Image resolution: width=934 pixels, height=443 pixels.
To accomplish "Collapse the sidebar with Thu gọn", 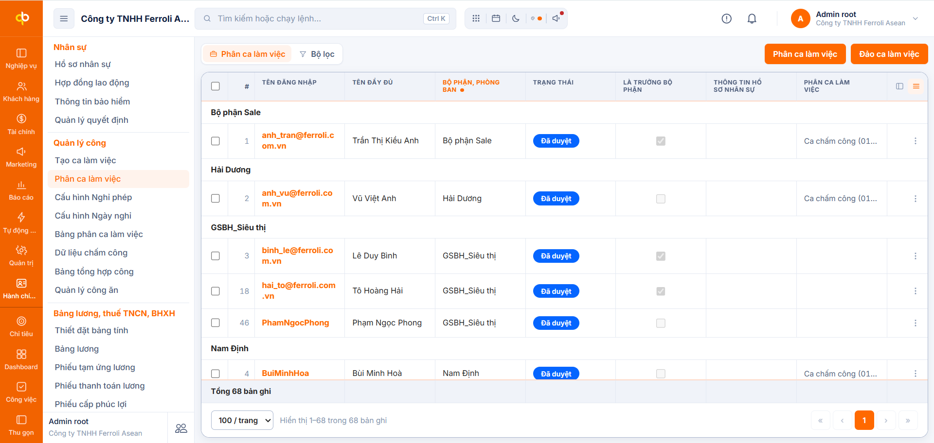I will pos(21,425).
